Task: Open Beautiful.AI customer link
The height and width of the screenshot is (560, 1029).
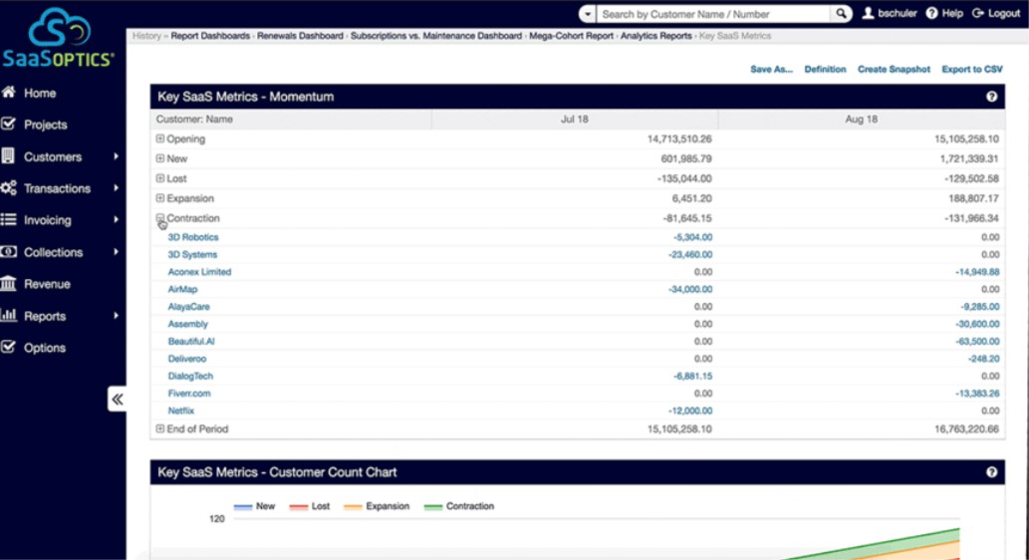Action: point(191,342)
